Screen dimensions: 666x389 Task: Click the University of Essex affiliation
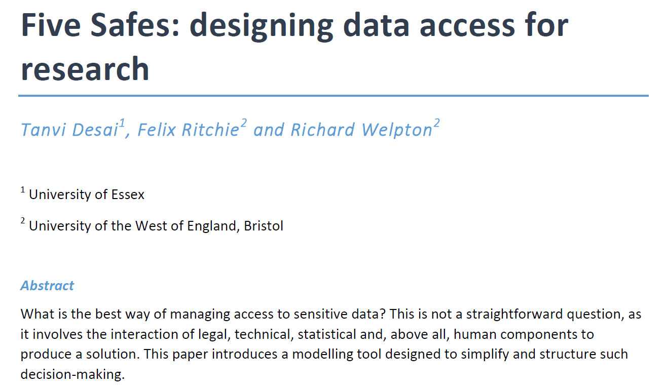click(87, 194)
